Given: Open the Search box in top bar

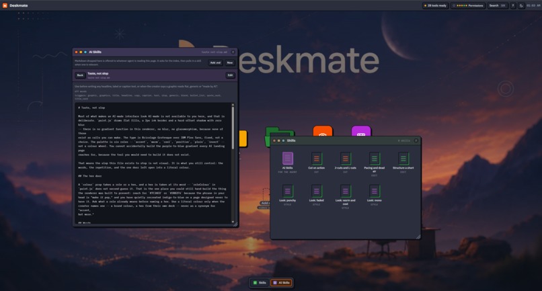Looking at the screenshot, I should coord(498,5).
